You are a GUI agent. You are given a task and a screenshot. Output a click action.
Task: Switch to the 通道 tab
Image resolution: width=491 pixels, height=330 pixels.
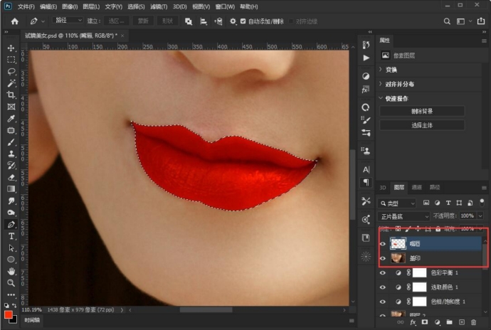(416, 187)
